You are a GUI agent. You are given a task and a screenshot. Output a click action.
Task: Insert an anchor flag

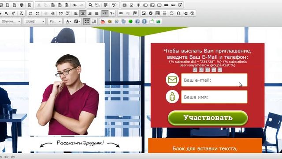click(x=135, y=13)
